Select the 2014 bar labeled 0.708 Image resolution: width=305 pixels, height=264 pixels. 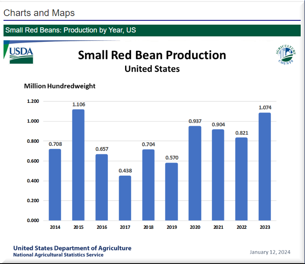55,185
